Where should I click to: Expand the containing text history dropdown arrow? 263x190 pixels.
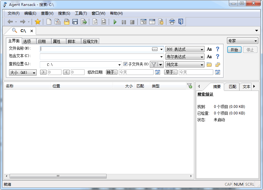[161, 57]
